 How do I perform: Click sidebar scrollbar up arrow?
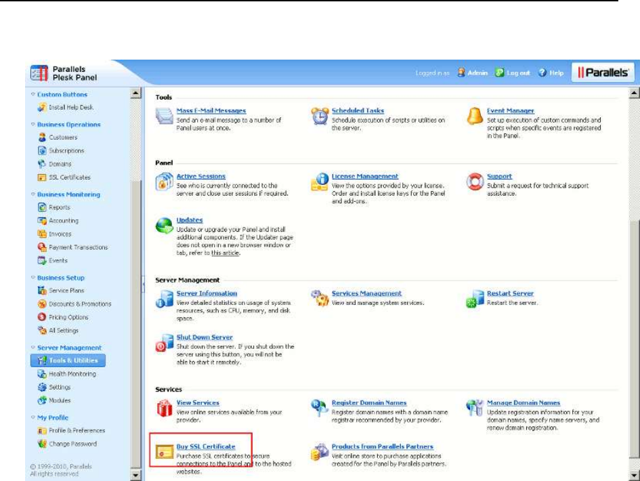(136, 93)
